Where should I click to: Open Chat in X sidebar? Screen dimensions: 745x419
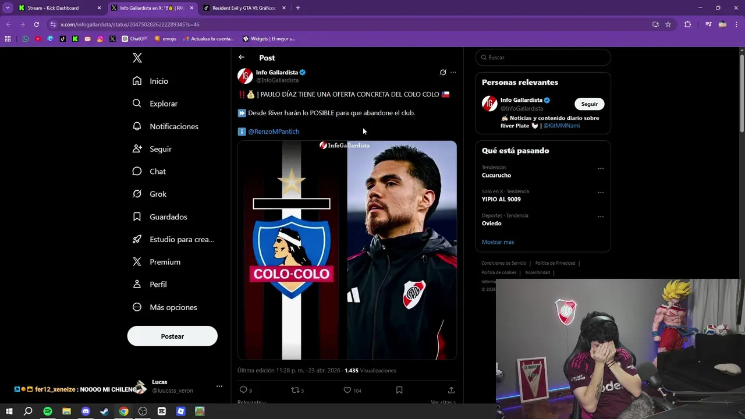coord(150,172)
